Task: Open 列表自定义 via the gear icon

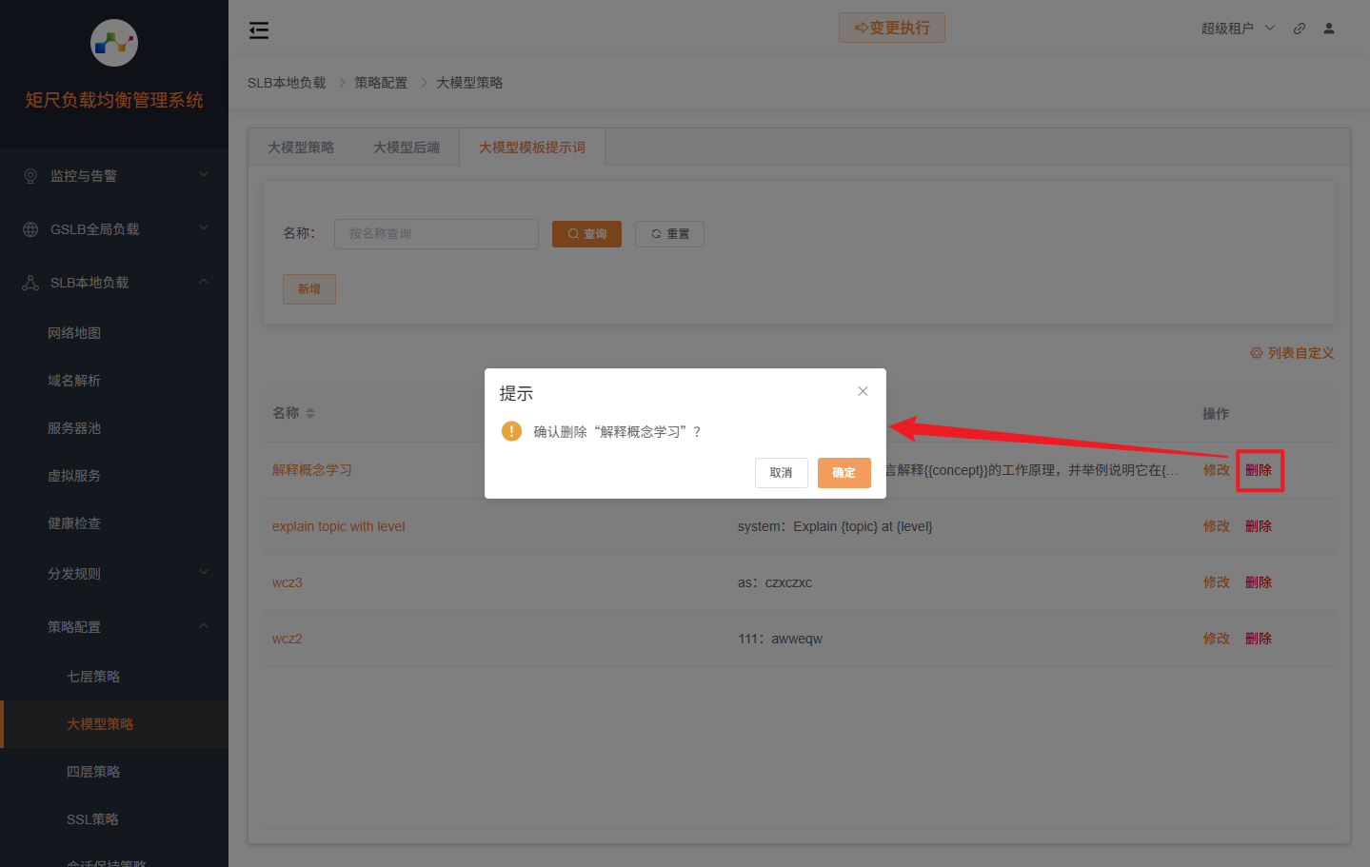Action: [1255, 352]
